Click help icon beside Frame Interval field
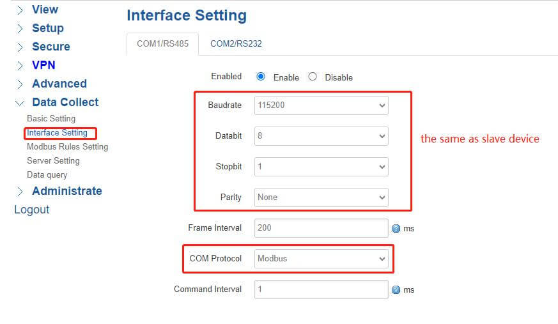This screenshot has width=558, height=324. [x=396, y=228]
